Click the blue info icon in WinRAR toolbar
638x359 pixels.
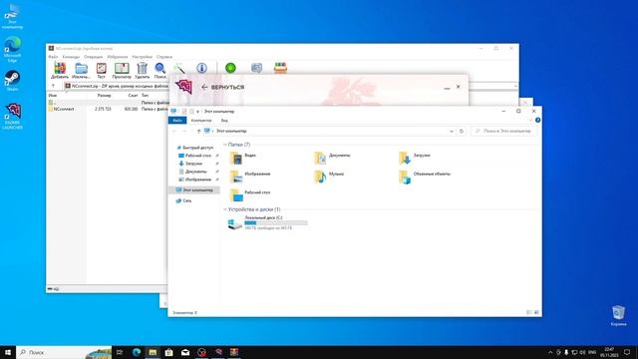(201, 68)
